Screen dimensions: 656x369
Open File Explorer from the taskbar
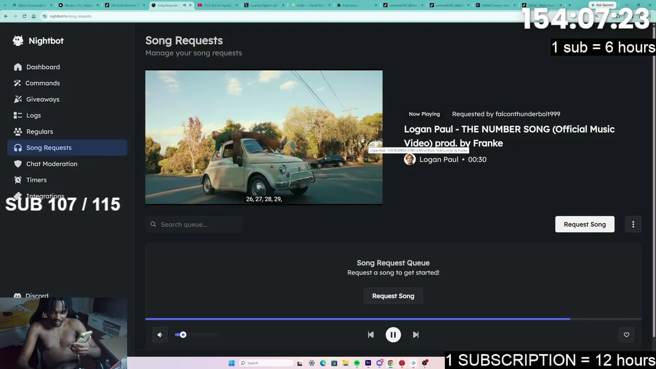pyautogui.click(x=345, y=363)
